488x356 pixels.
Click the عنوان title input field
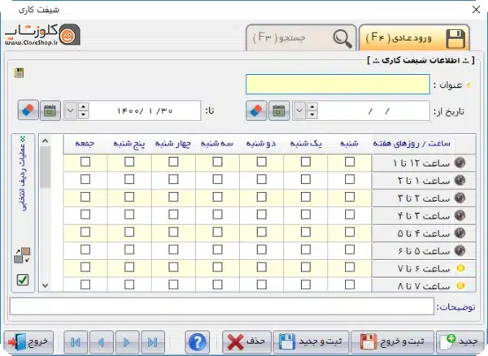click(x=338, y=84)
